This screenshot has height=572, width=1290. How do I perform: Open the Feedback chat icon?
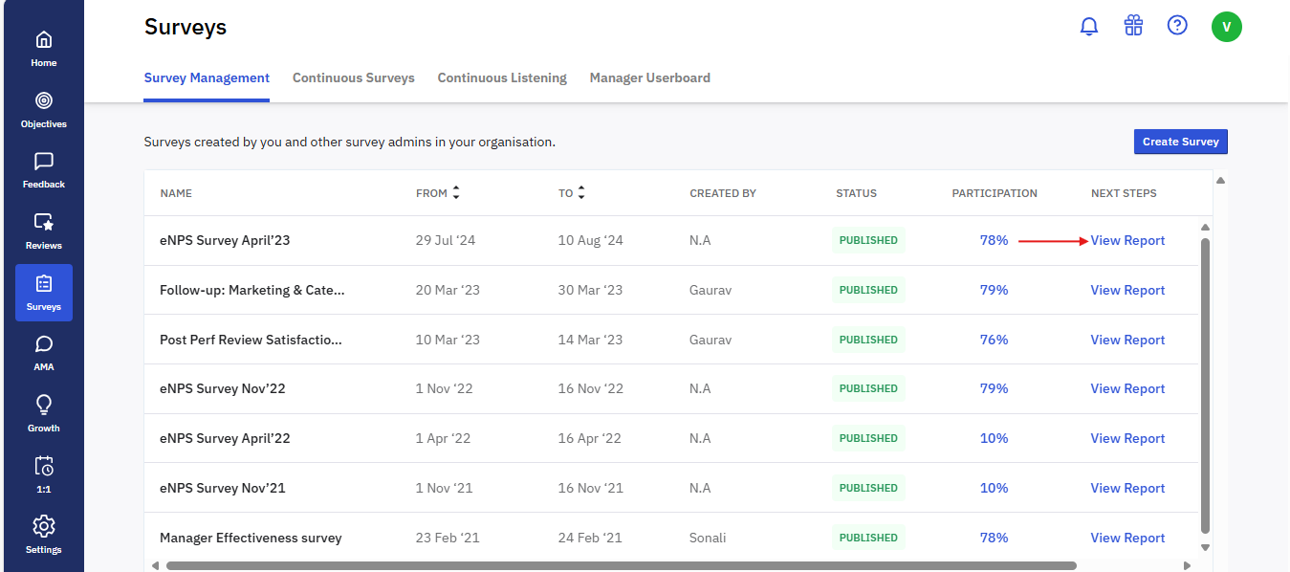pyautogui.click(x=44, y=169)
